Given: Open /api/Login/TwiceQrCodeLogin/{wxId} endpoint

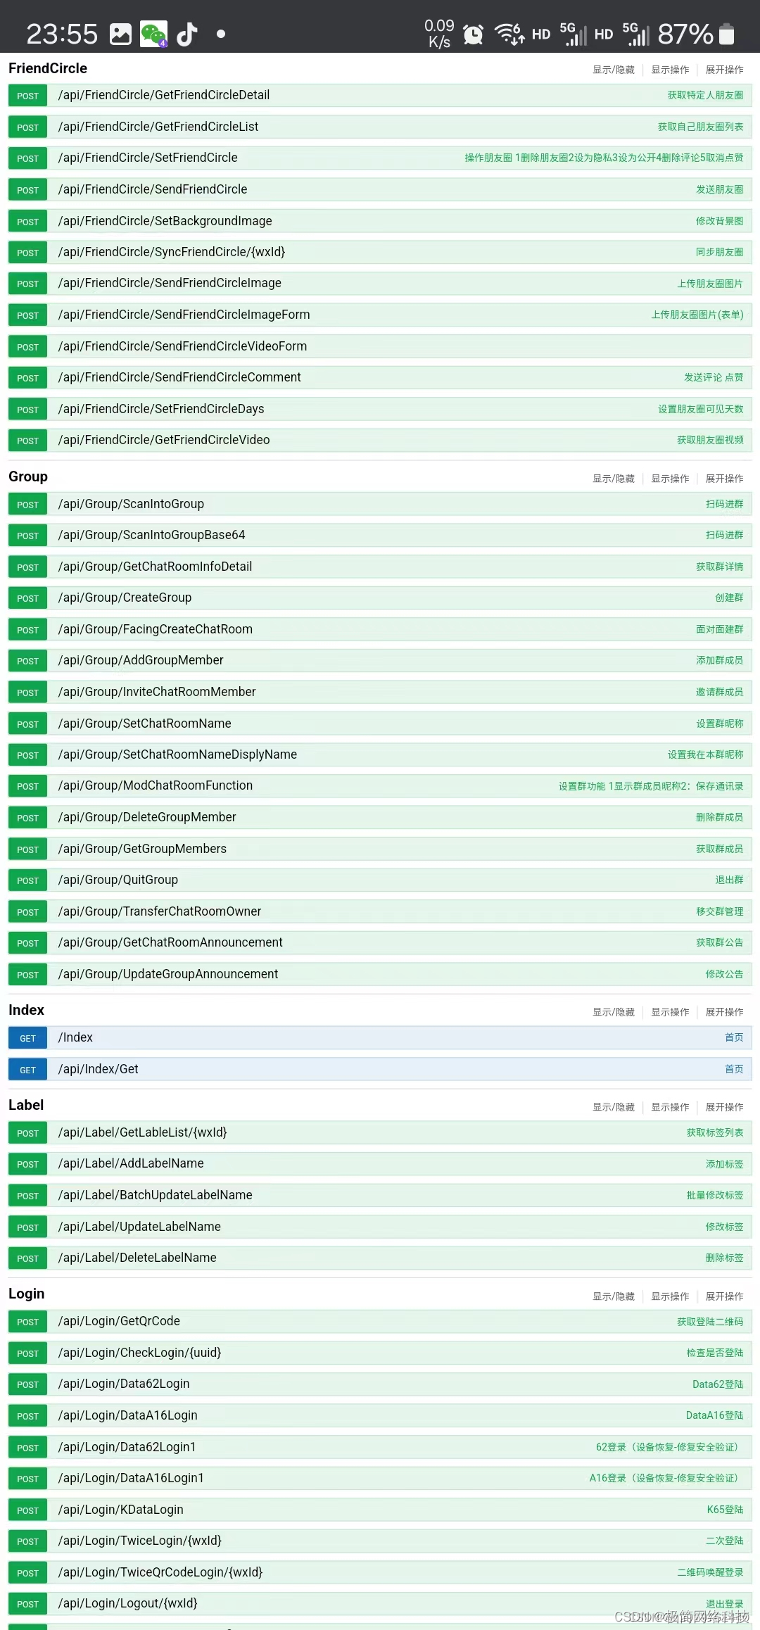Looking at the screenshot, I should point(380,1573).
